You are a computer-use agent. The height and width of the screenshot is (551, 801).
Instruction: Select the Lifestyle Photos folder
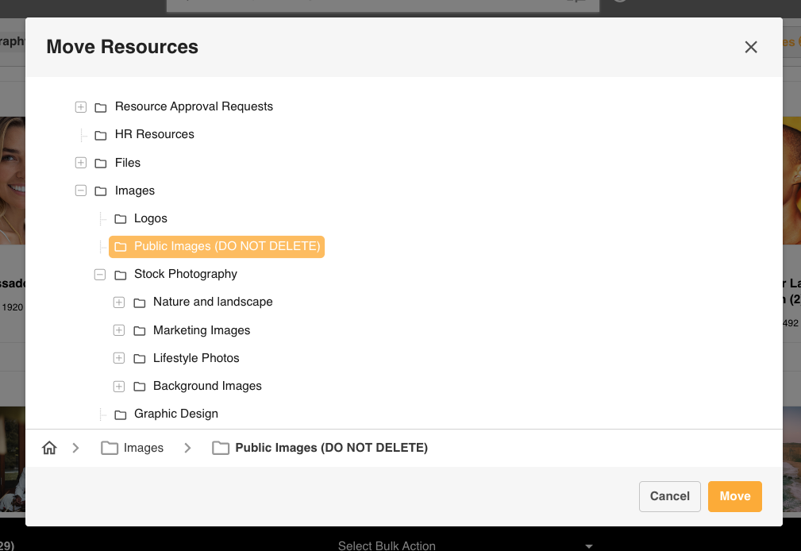point(196,358)
